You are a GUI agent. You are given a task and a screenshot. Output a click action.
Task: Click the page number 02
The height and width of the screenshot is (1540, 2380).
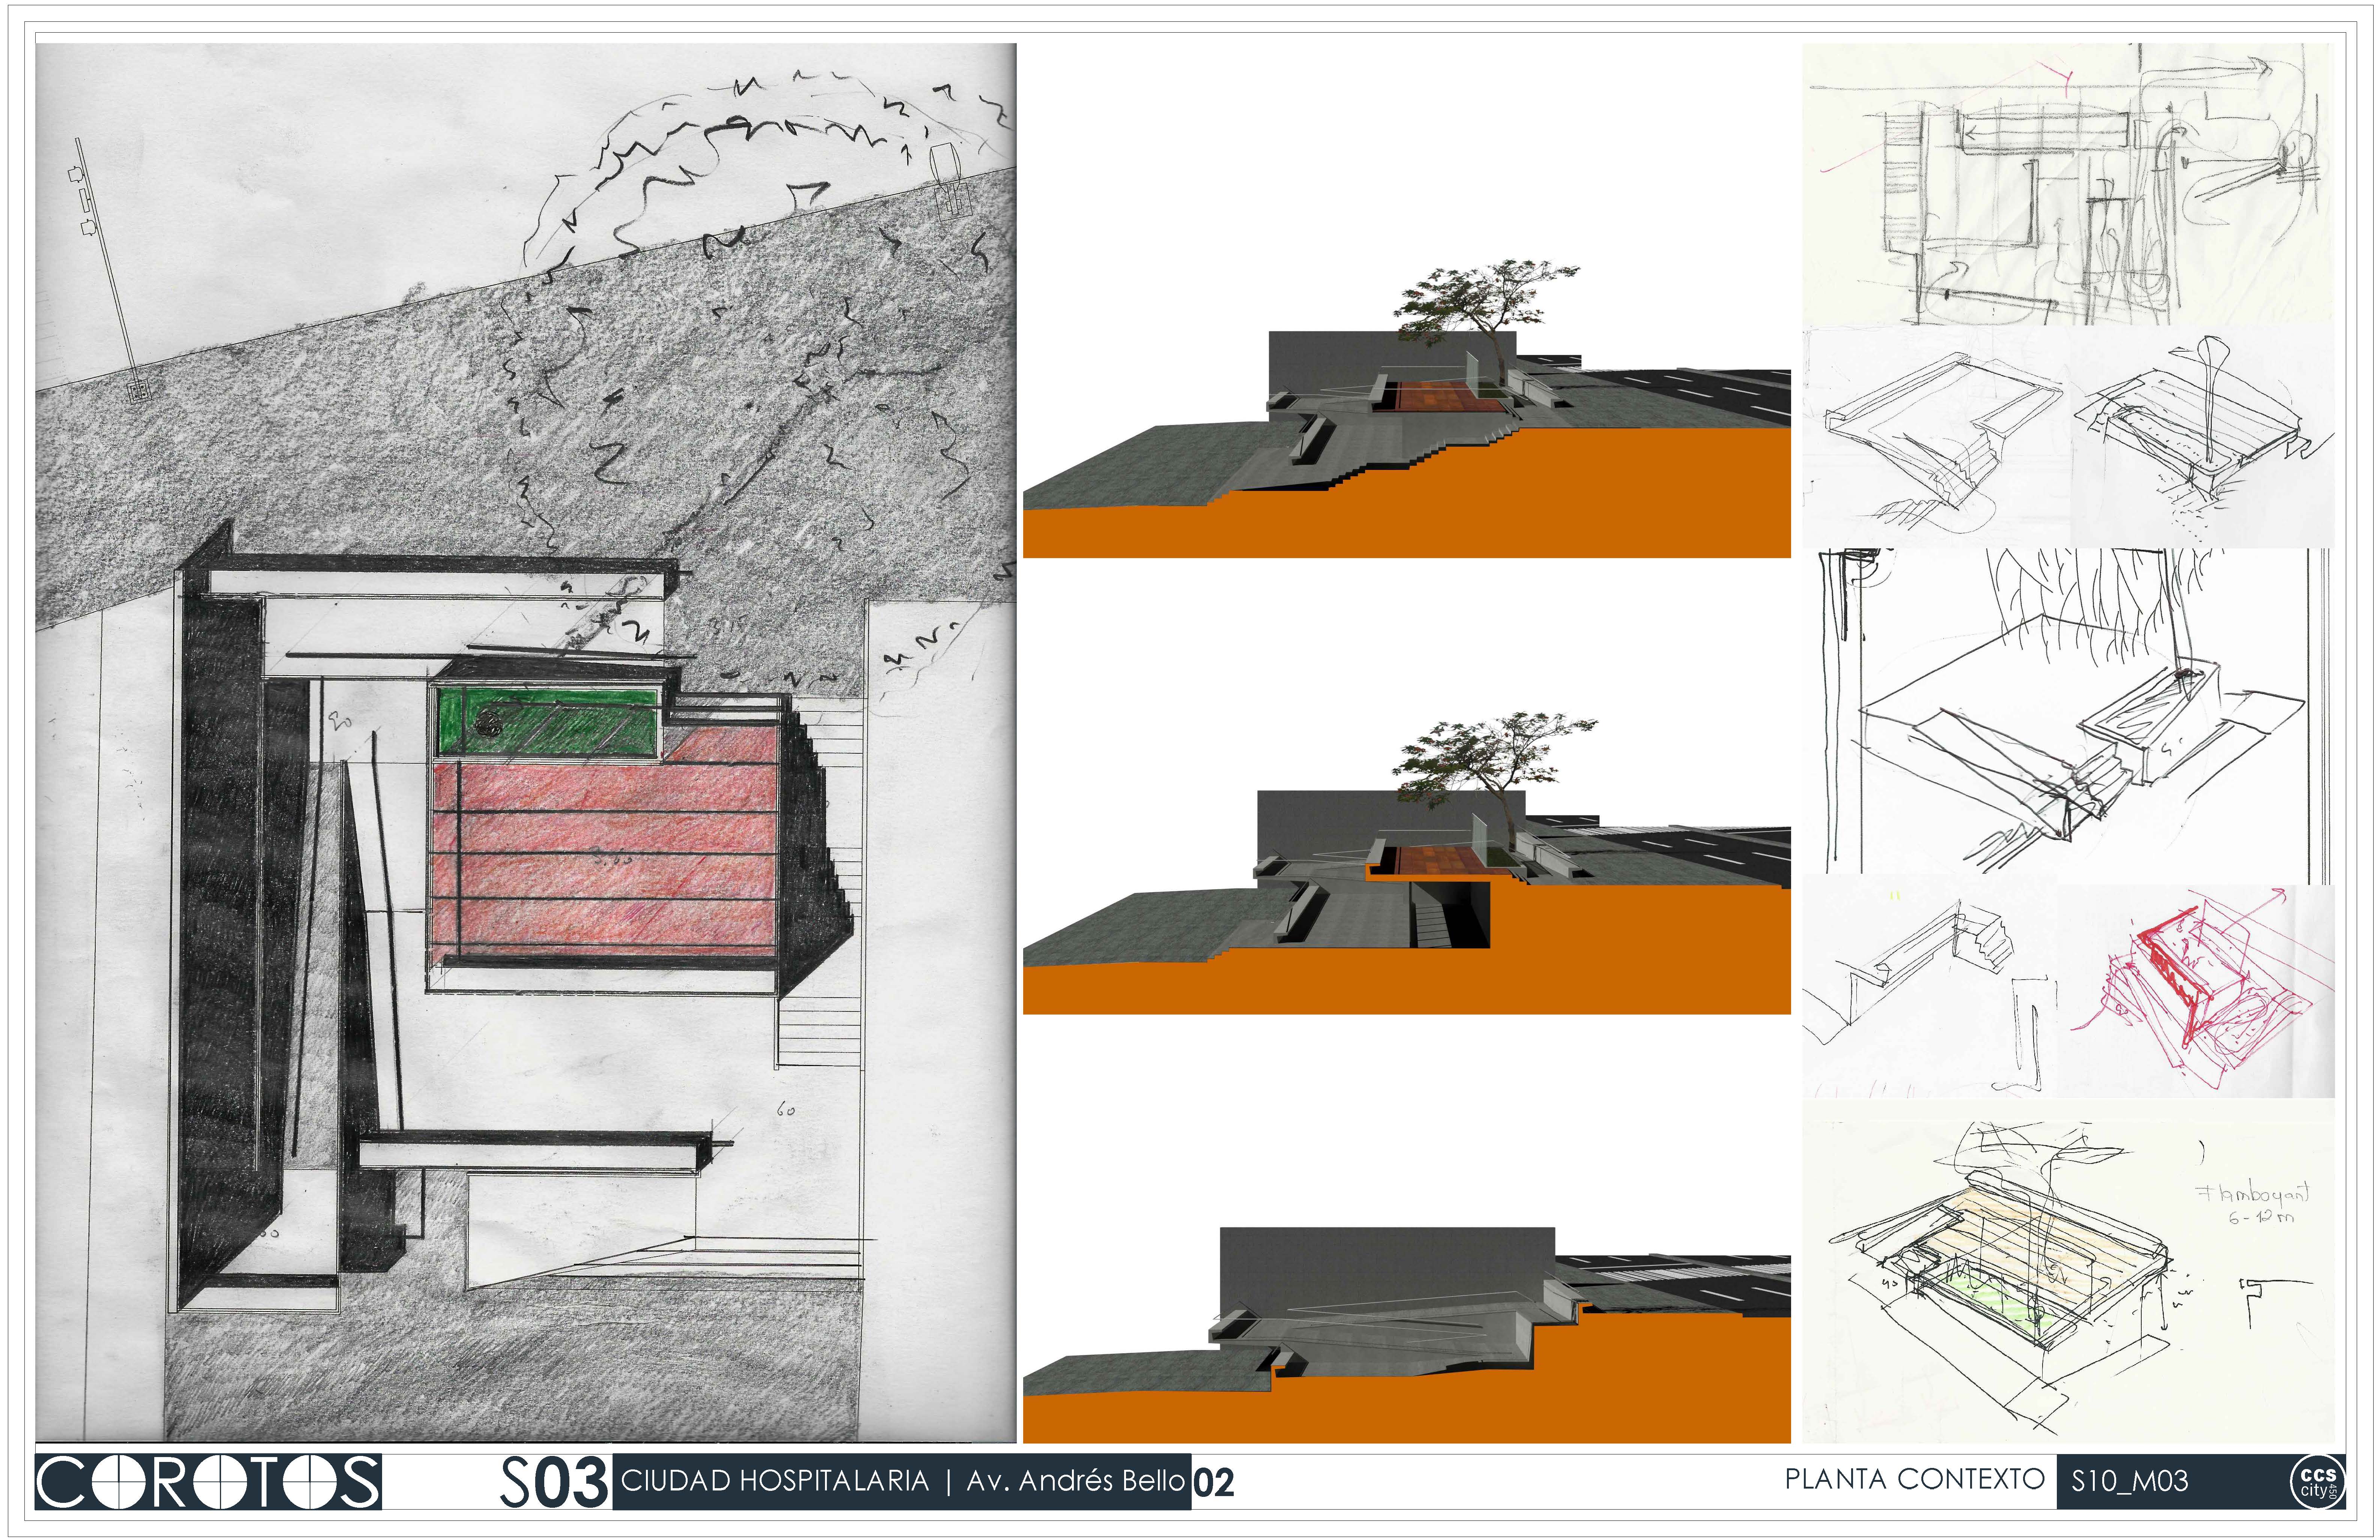click(1213, 1482)
